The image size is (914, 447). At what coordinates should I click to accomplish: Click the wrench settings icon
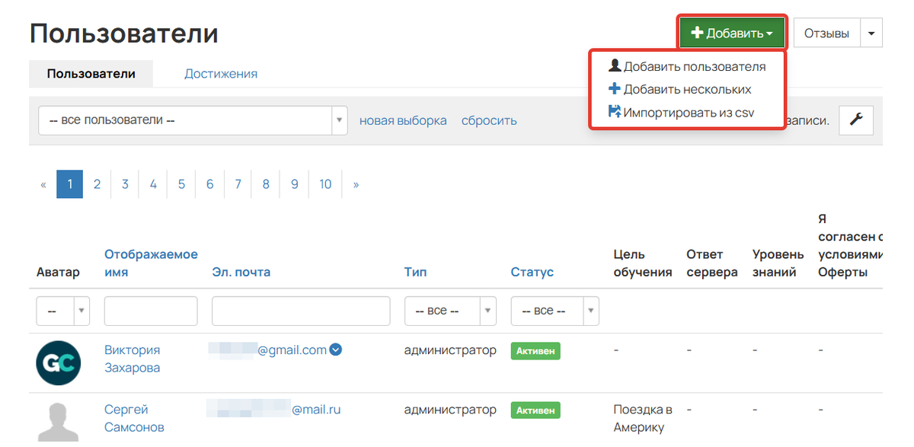point(855,120)
